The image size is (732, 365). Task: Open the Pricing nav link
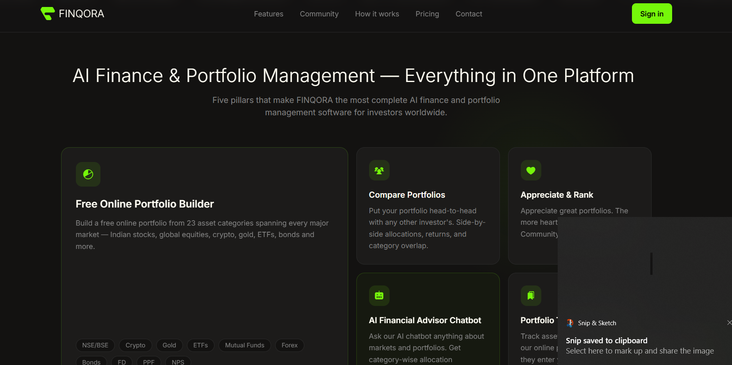[x=427, y=14]
